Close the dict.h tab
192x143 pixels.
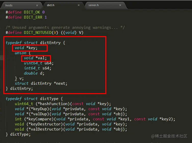pyautogui.click(x=79, y=5)
